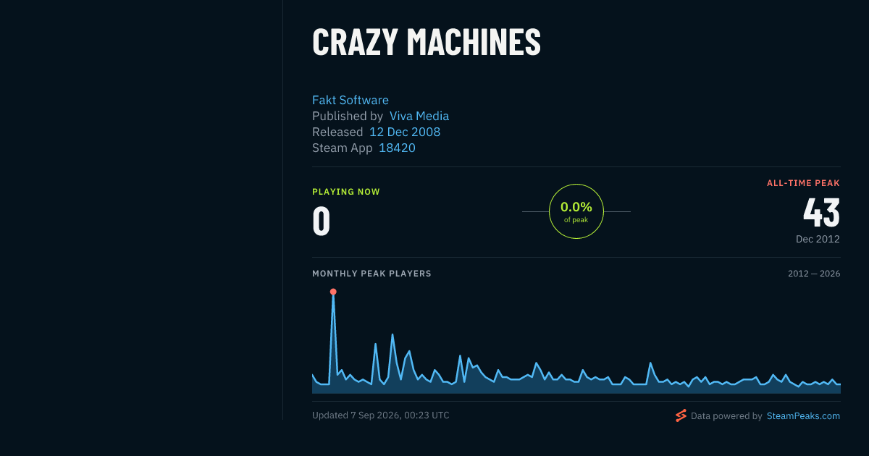The height and width of the screenshot is (456, 869).
Task: Click the Playing Now count 0
Action: [x=321, y=221]
